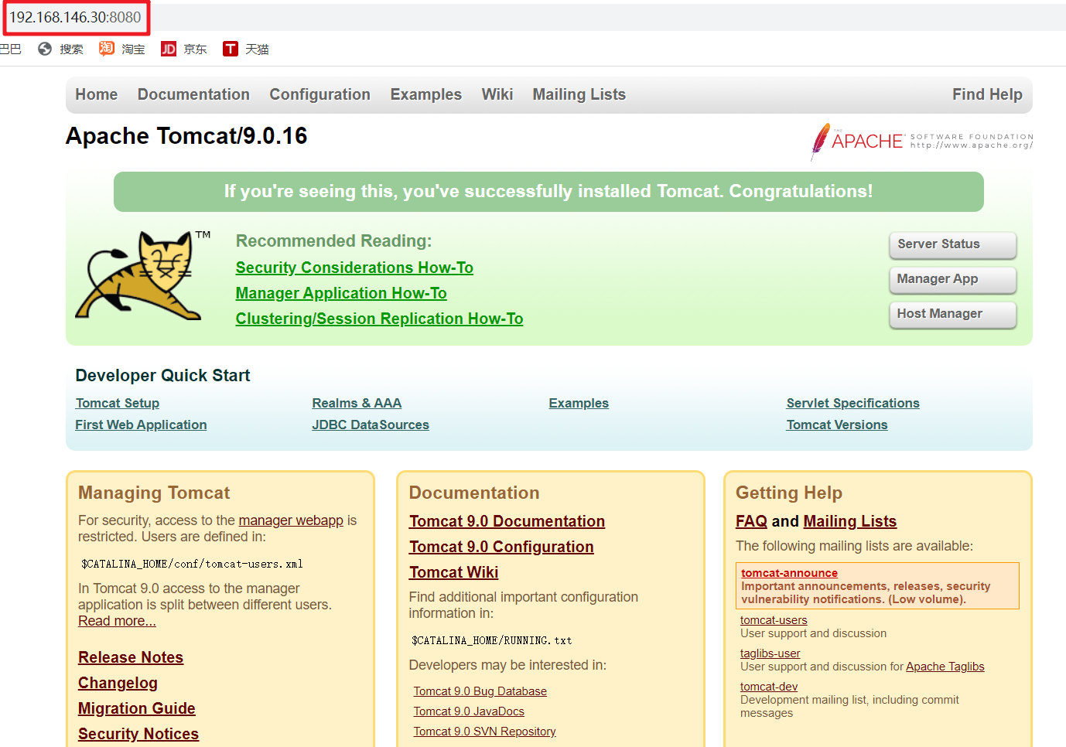The width and height of the screenshot is (1066, 747).
Task: Open Manager Application How-To link
Action: 341,293
